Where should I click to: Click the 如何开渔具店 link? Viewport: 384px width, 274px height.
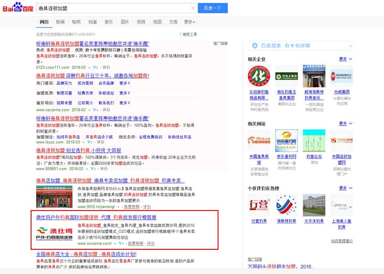68,137
